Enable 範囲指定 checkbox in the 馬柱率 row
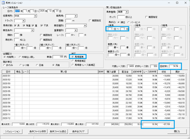The image size is (190, 139). pos(41,40)
